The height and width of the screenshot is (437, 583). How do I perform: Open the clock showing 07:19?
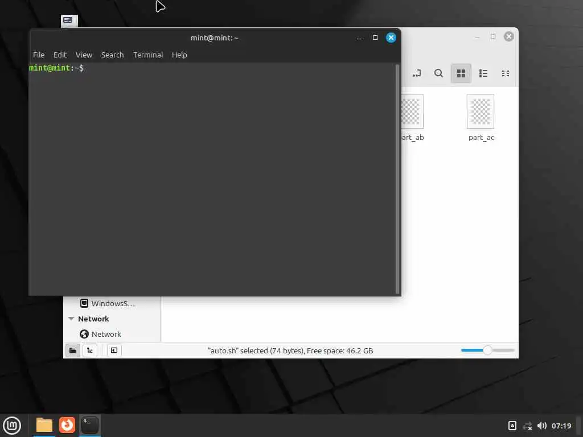pos(561,426)
